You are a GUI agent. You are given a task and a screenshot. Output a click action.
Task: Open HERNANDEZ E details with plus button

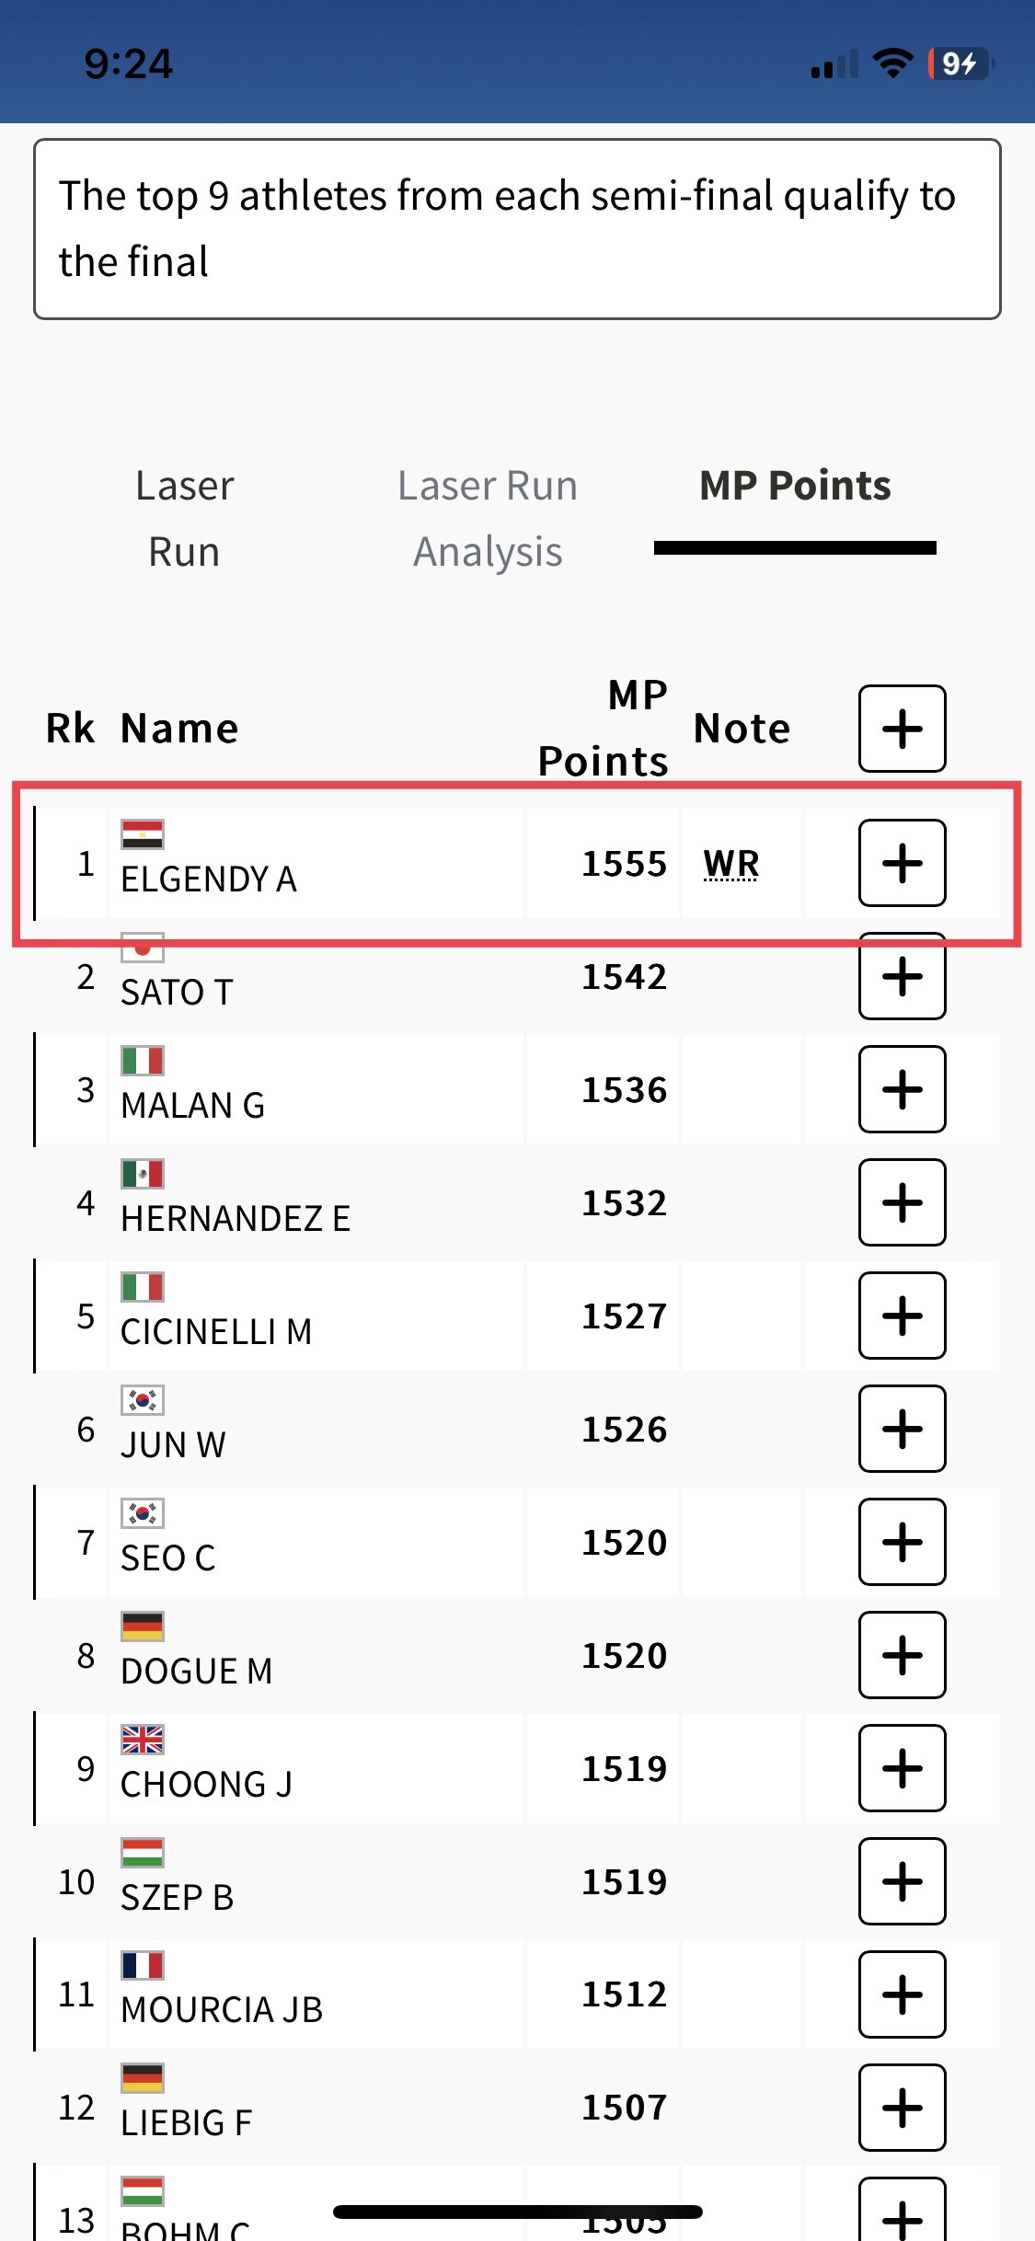point(902,1202)
